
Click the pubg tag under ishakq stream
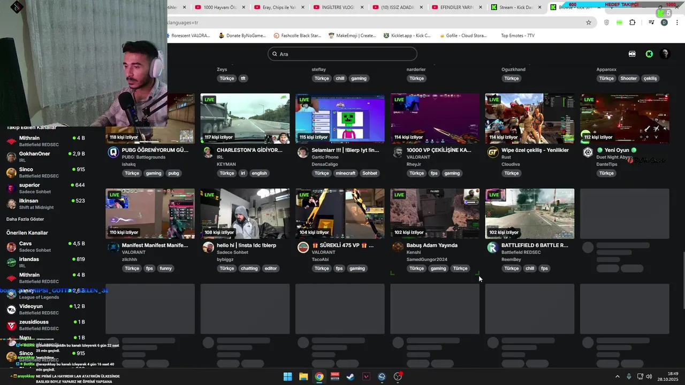click(x=173, y=173)
